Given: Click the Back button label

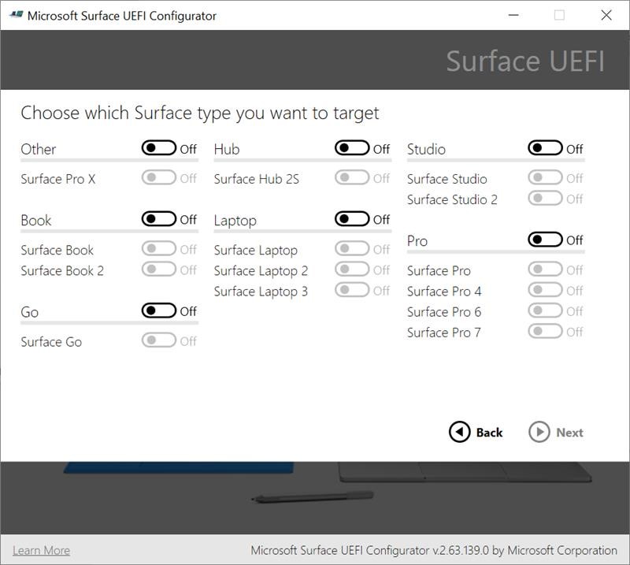Looking at the screenshot, I should (x=489, y=432).
